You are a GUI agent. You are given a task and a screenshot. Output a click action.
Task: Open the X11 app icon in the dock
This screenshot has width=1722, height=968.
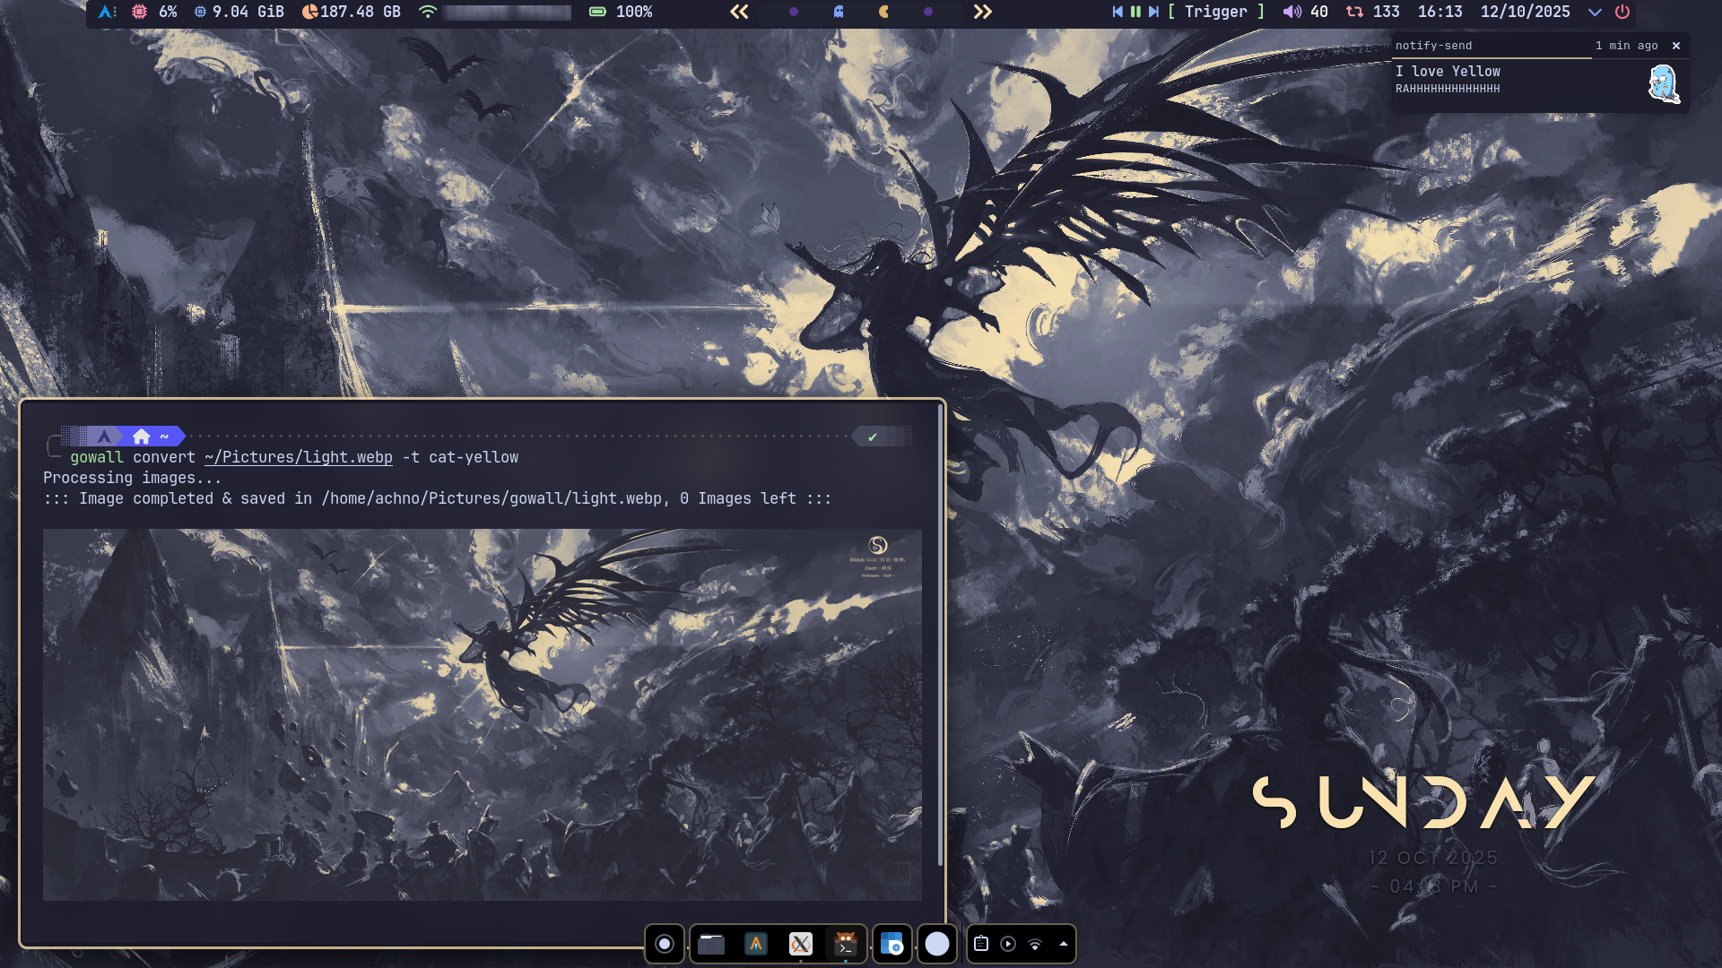point(801,944)
